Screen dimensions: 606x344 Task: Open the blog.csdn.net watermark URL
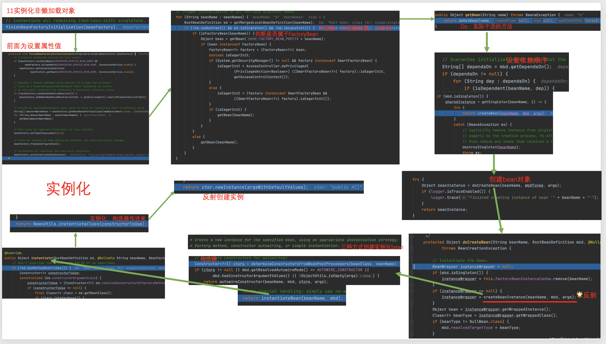click(x=576, y=339)
